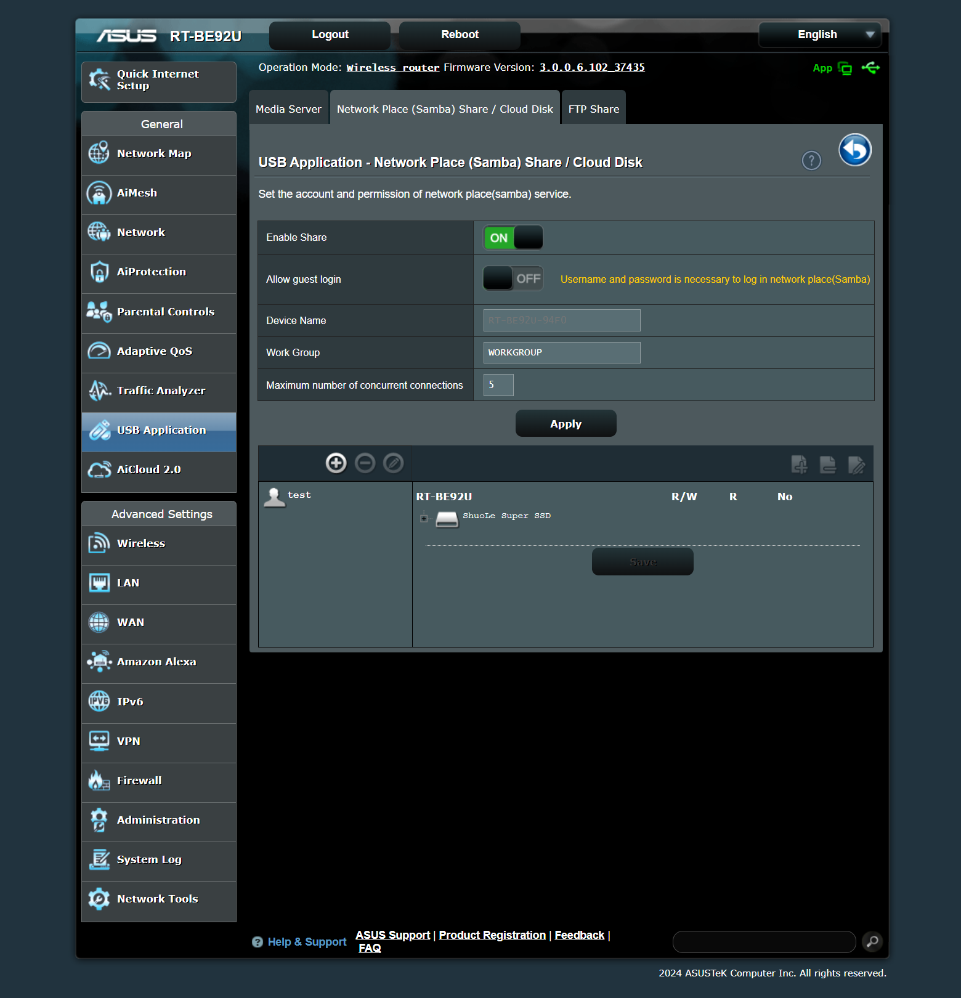
Task: Click the delete account minus icon
Action: pyautogui.click(x=365, y=463)
